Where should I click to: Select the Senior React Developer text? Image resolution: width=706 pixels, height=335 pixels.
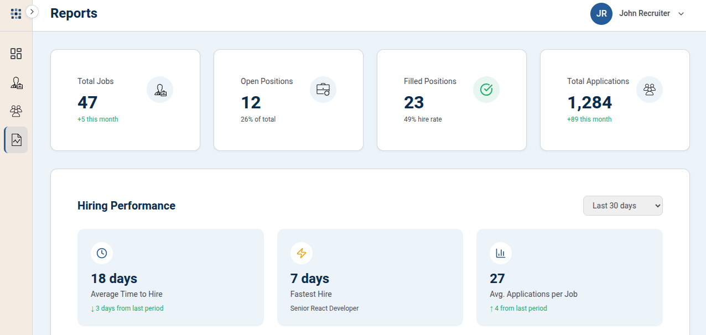[325, 308]
